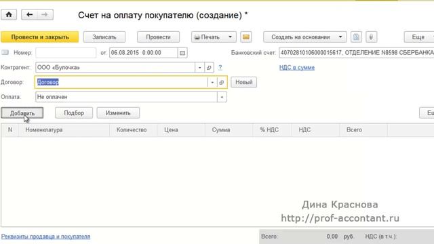The image size is (434, 244).
Task: Open the document report icon
Action: (356, 37)
